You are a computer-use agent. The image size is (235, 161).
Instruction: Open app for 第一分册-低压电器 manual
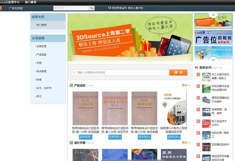pyautogui.click(x=85, y=137)
